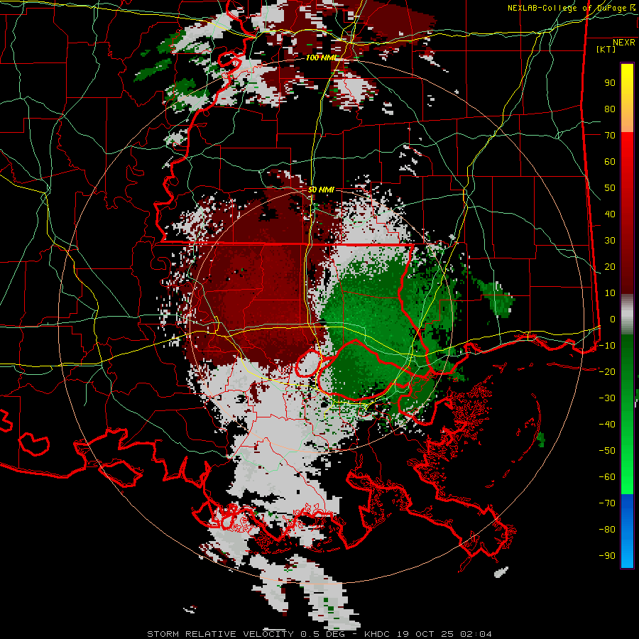The image size is (639, 639).
Task: Click the 90 value on velocity scale
Action: point(610,83)
